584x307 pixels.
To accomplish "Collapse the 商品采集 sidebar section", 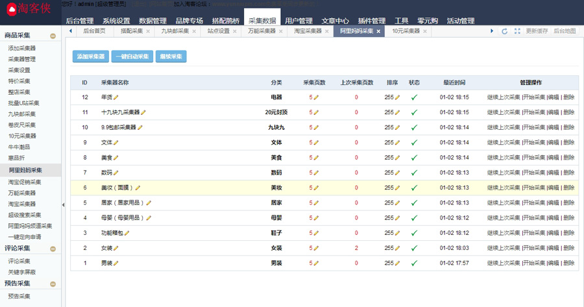I will click(53, 36).
